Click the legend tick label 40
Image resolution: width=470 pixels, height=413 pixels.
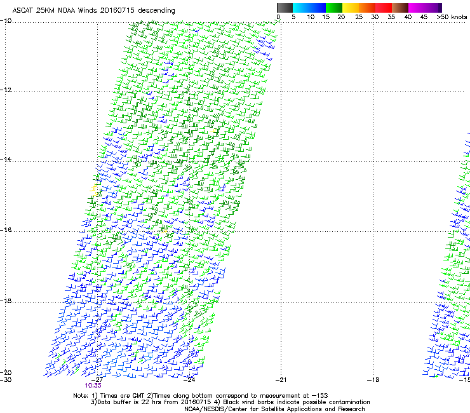[408, 17]
